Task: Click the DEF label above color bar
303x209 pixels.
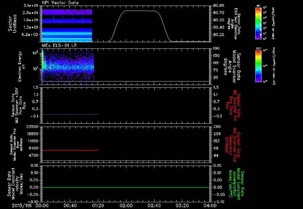Action: pos(258,49)
